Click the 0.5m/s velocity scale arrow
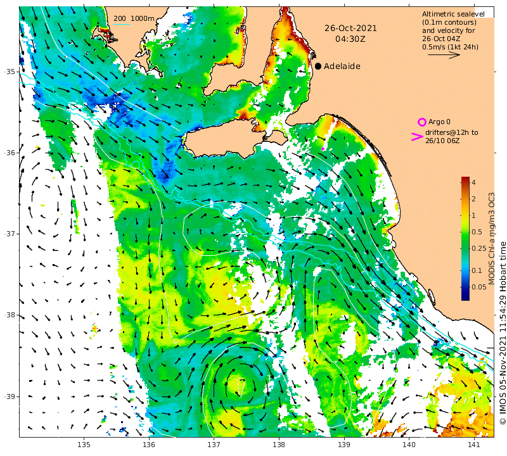 tap(444, 55)
